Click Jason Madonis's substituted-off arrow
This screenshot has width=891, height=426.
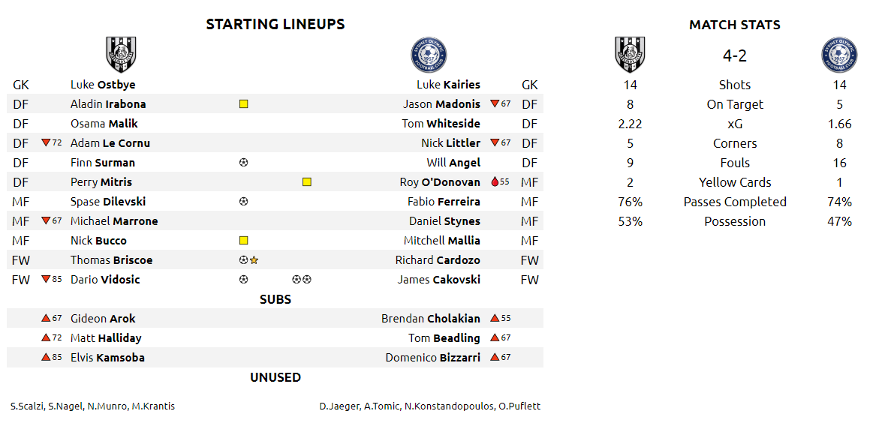point(495,104)
